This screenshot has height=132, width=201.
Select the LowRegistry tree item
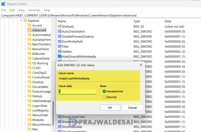tap(40, 110)
